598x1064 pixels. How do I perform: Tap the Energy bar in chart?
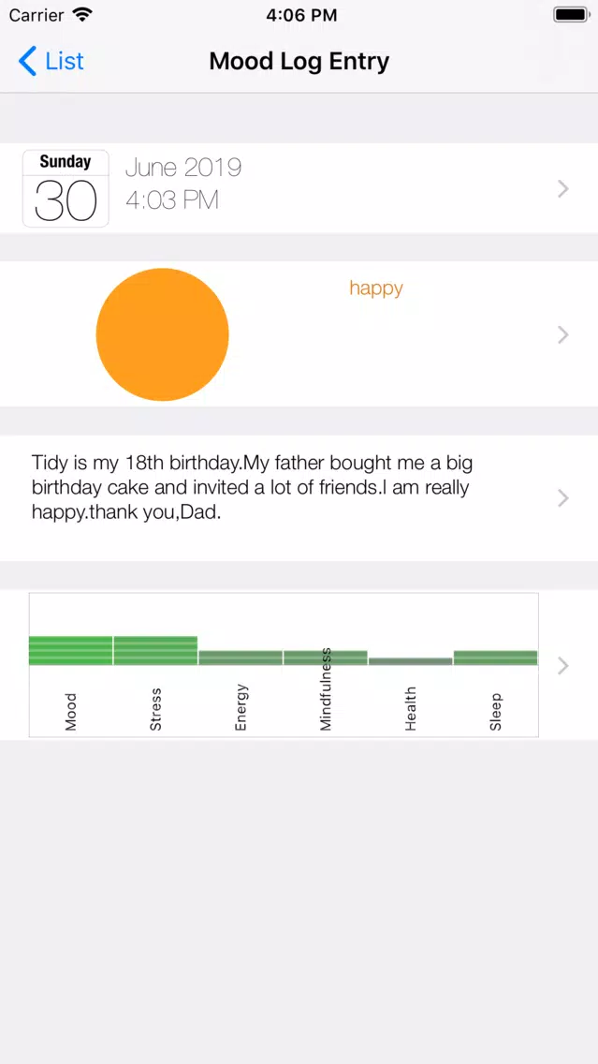point(240,658)
